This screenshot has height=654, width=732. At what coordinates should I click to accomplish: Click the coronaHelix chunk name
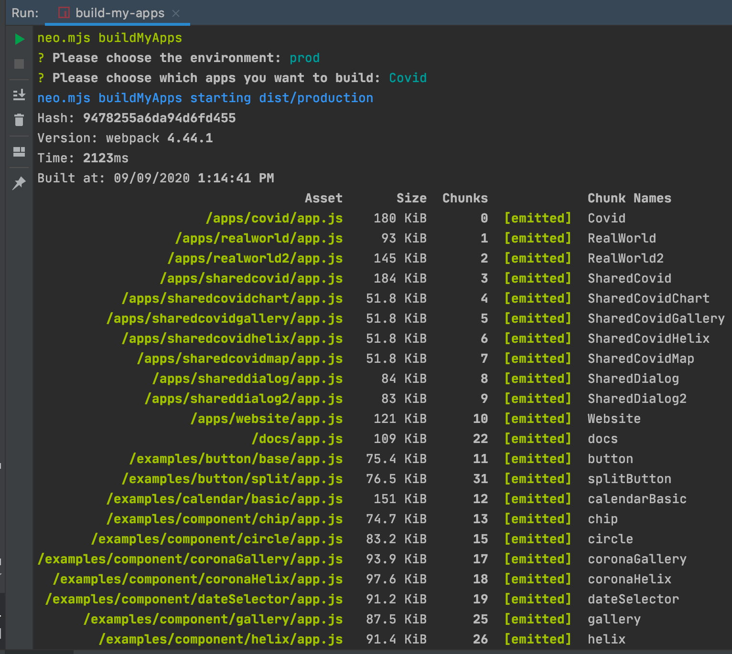(630, 579)
